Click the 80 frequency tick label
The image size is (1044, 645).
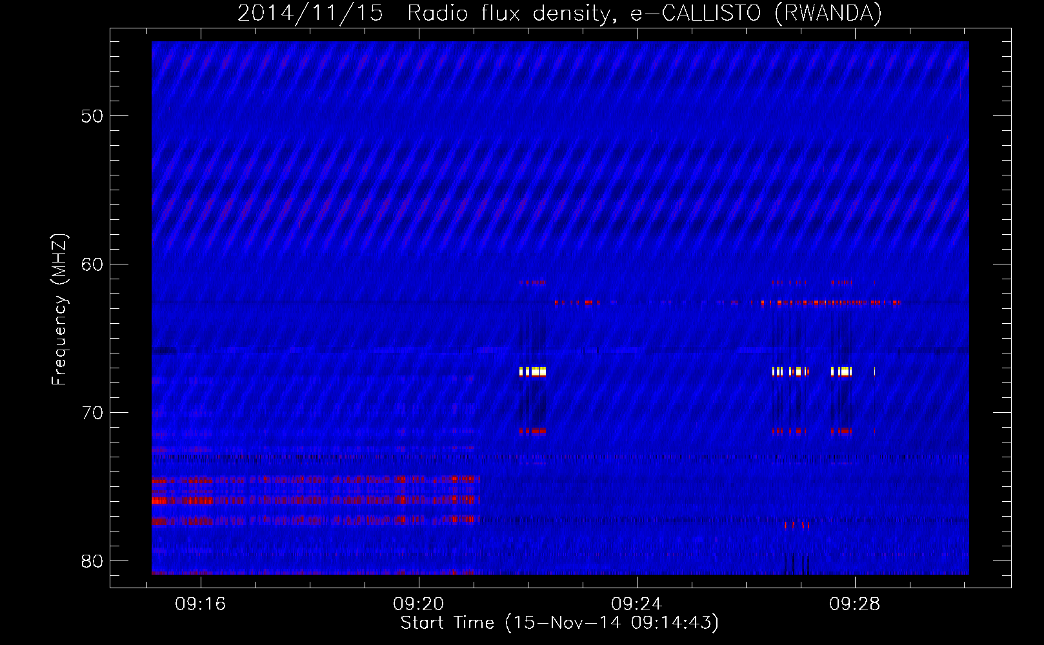(92, 561)
